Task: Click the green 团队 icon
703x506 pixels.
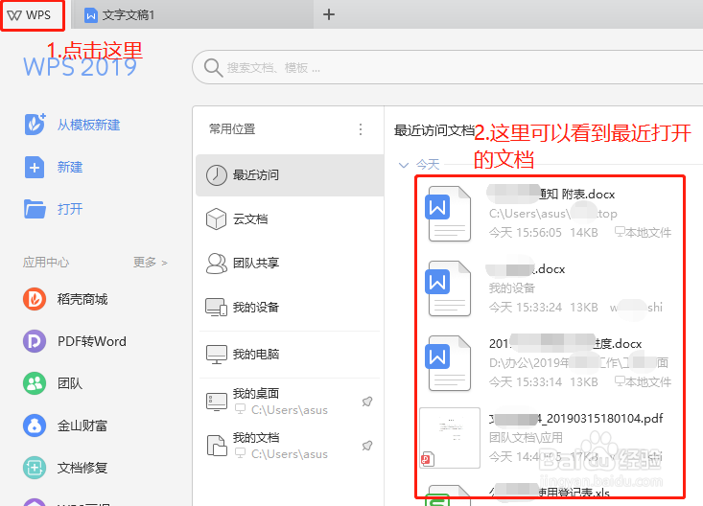Action: click(35, 383)
